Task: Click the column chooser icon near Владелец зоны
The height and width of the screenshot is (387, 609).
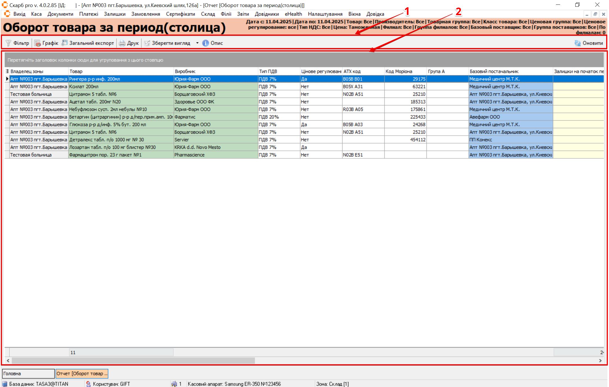Action: pyautogui.click(x=7, y=71)
